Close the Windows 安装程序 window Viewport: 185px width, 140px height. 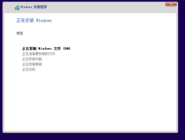coord(171,4)
